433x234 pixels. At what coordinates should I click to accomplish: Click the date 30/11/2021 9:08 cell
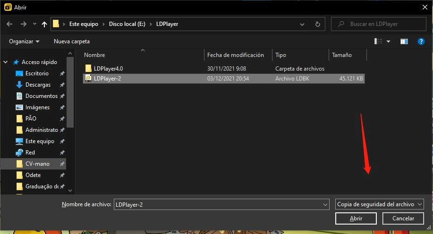pos(227,69)
